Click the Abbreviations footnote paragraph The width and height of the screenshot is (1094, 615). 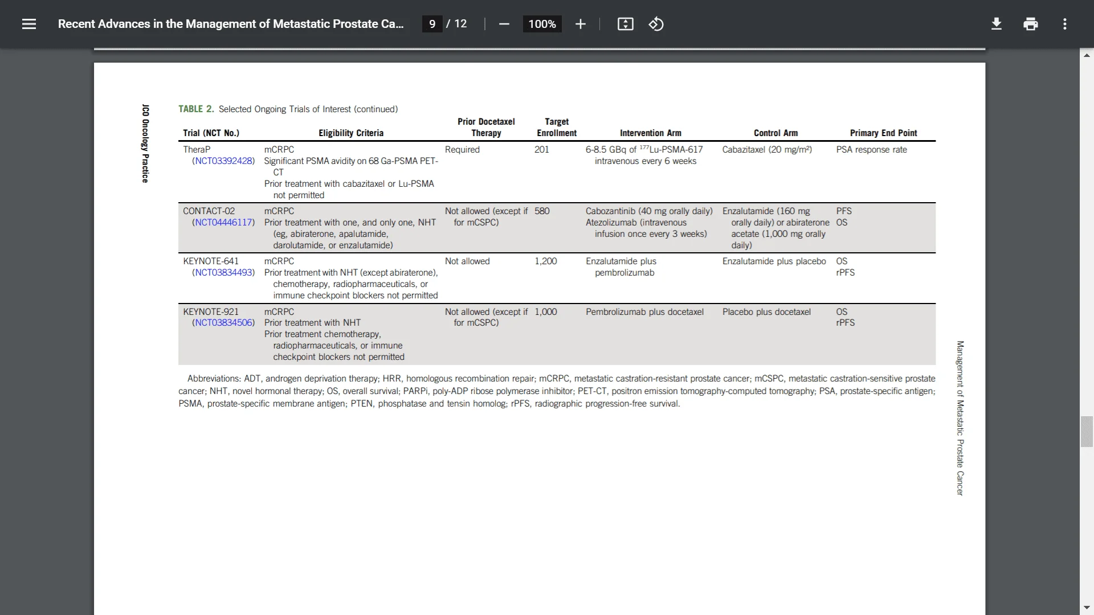557,391
